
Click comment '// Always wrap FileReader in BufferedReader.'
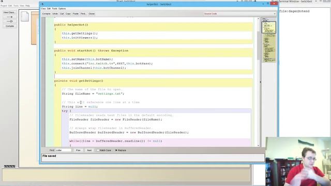(x=111, y=128)
